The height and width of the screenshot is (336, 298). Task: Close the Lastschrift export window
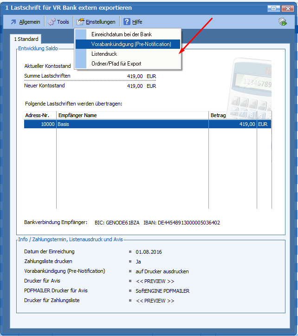286,8
